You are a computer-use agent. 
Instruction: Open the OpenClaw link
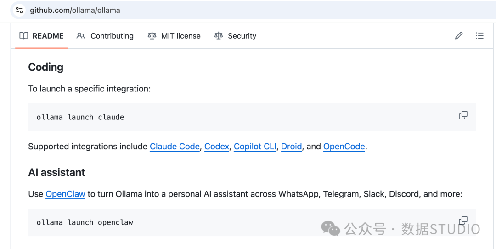(66, 194)
